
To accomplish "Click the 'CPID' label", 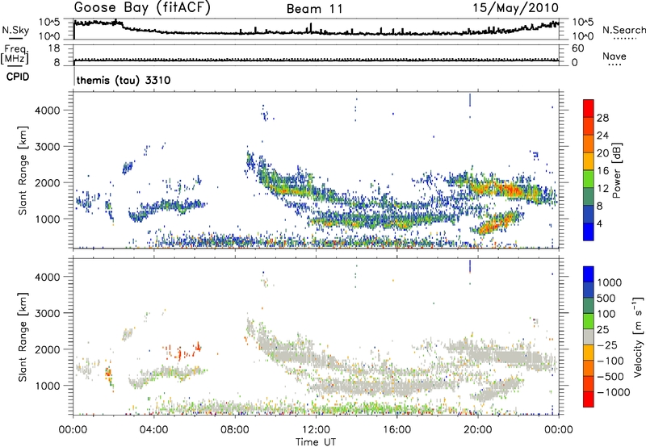I will pyautogui.click(x=18, y=77).
